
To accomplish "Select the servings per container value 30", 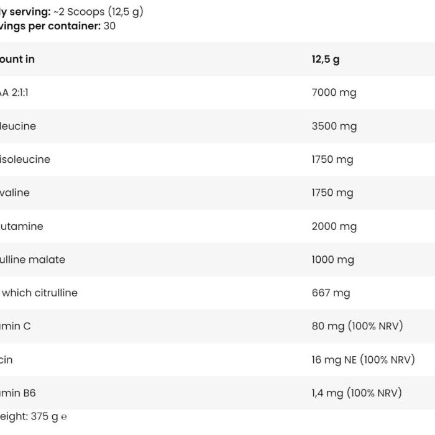I will (x=109, y=26).
